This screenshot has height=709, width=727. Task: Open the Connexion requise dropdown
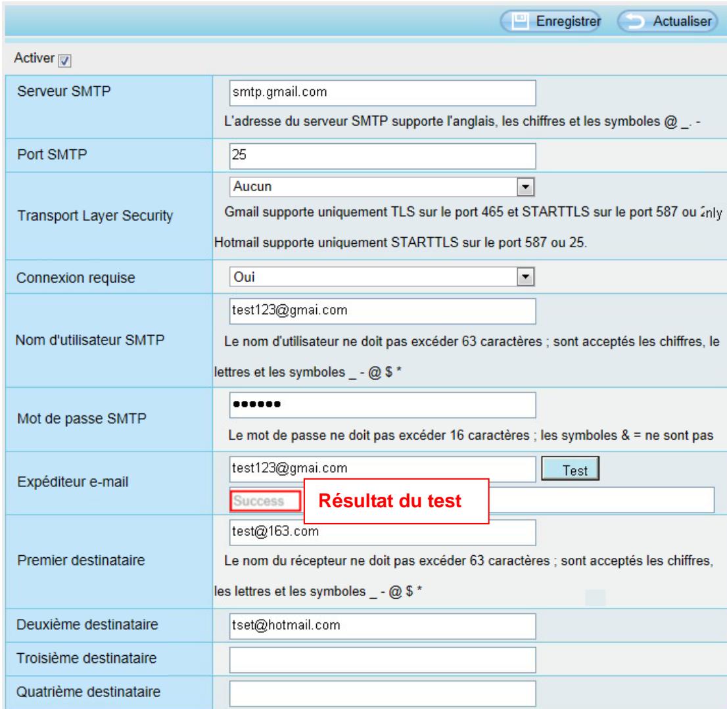[x=382, y=277]
